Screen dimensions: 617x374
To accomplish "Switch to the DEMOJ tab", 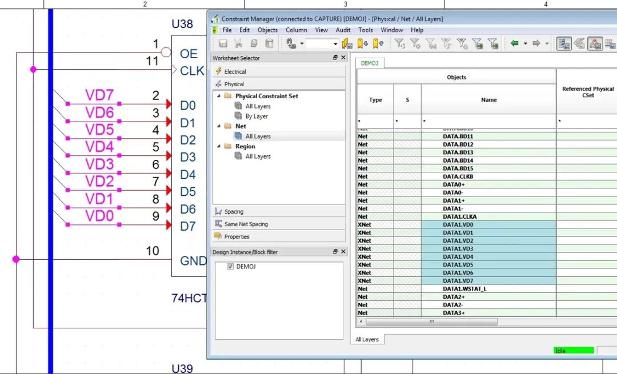I will 370,63.
